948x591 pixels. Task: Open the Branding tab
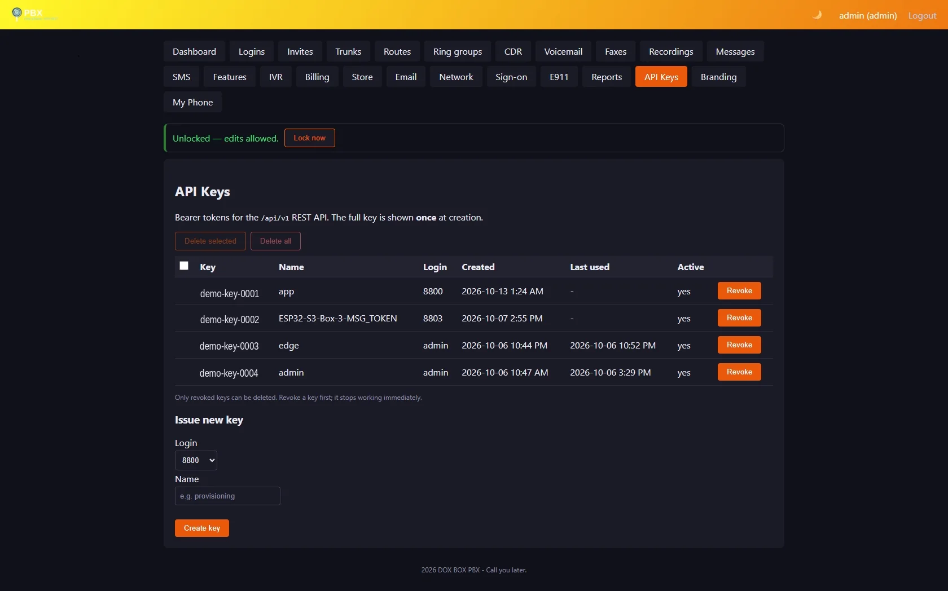[719, 77]
